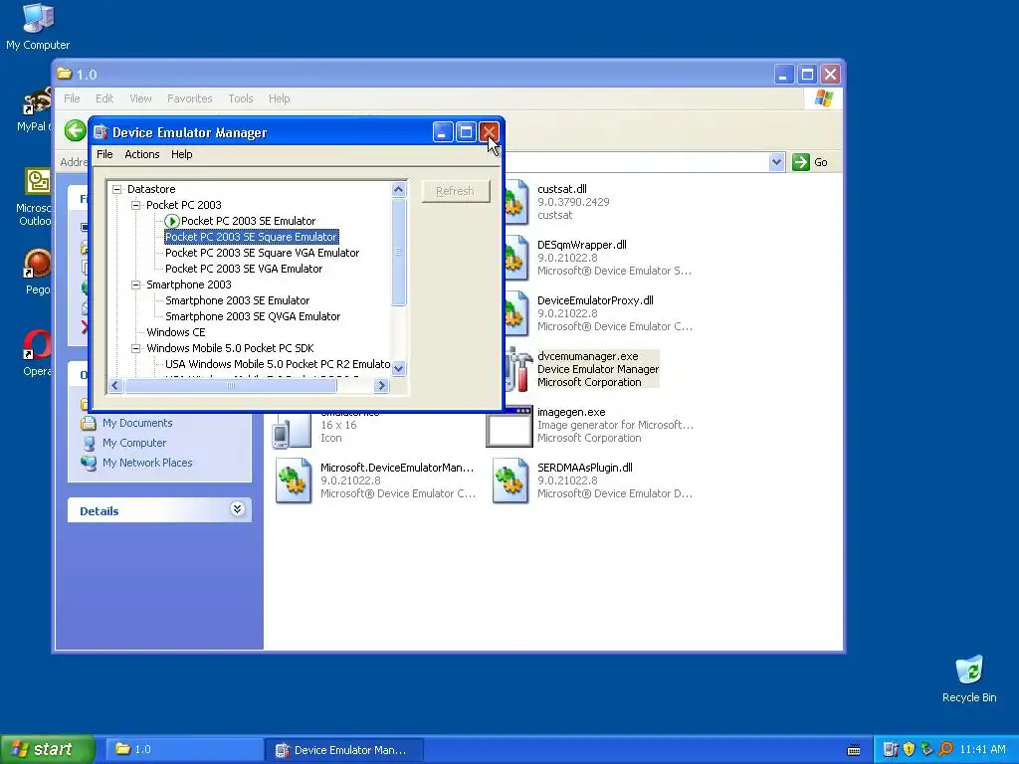Click the tree horizontal scrollbar thumb
This screenshot has height=764, width=1019.
[231, 385]
